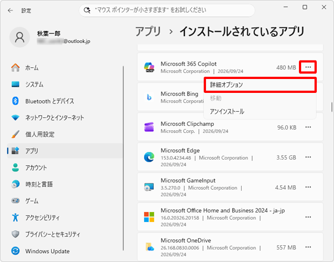Open アカウント settings
Screen dimensions: 334x262
(x=65, y=167)
